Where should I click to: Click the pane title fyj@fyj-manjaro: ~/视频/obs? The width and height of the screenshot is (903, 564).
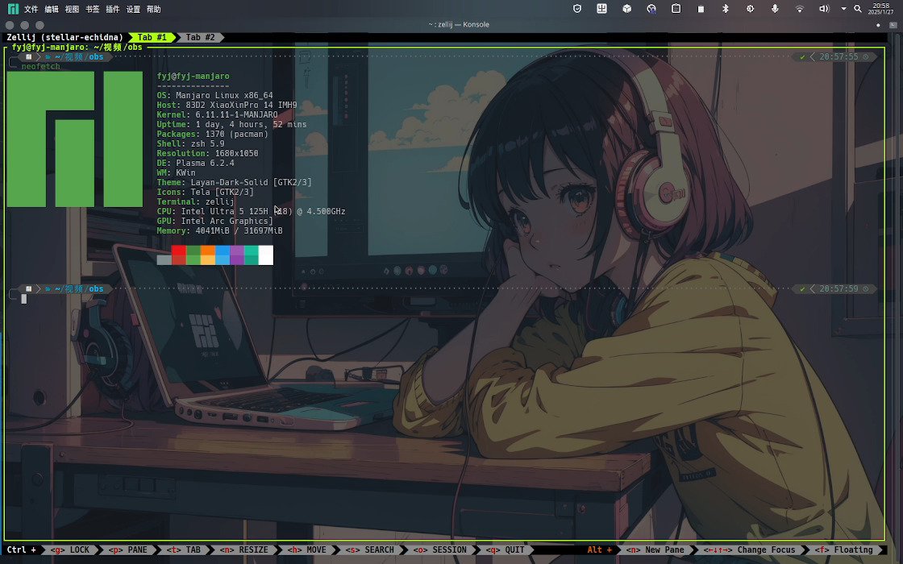click(x=77, y=48)
